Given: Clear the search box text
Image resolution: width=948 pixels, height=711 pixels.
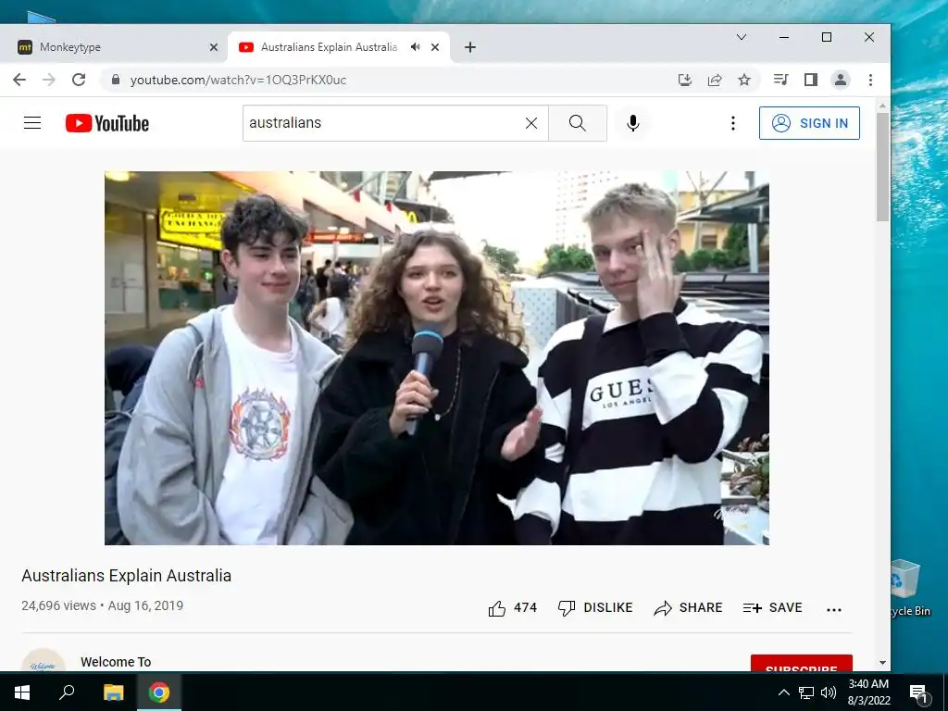Looking at the screenshot, I should click(x=530, y=123).
